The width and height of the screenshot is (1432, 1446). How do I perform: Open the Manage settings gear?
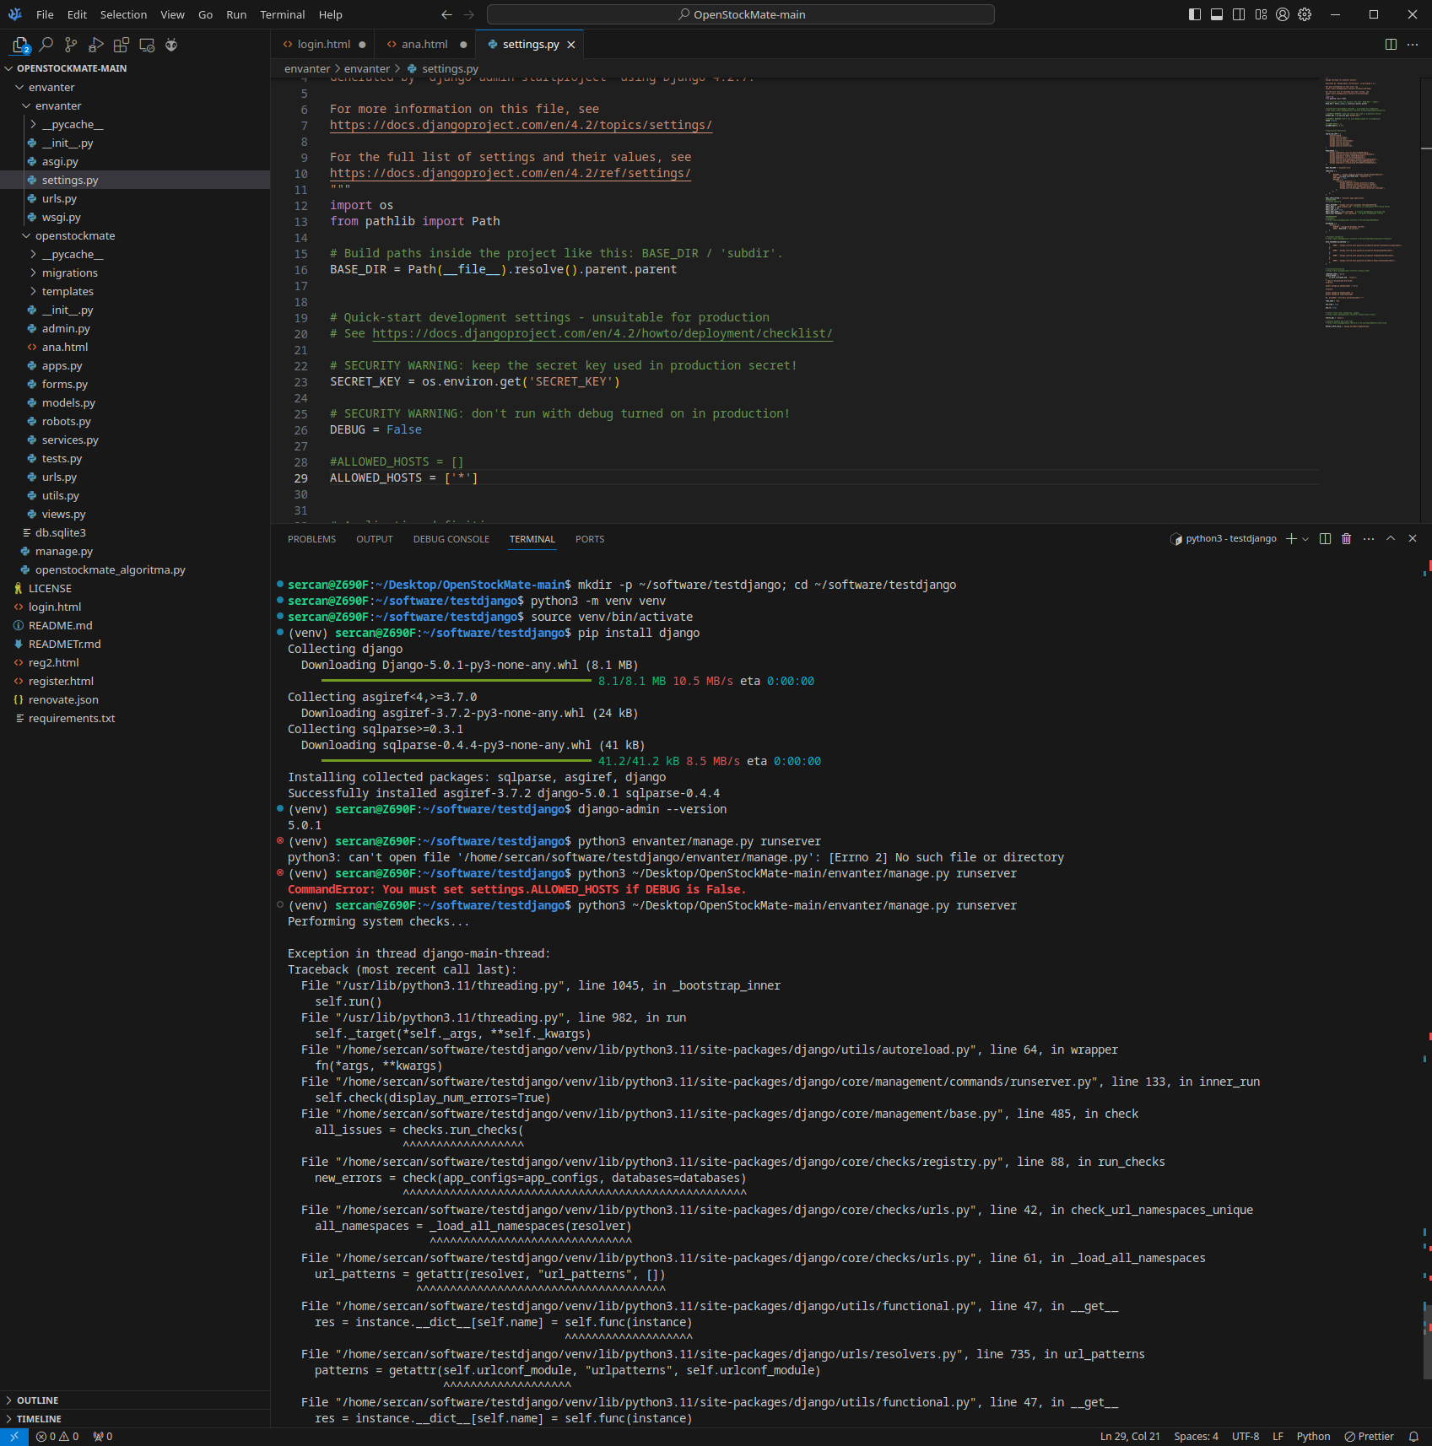pos(1305,14)
